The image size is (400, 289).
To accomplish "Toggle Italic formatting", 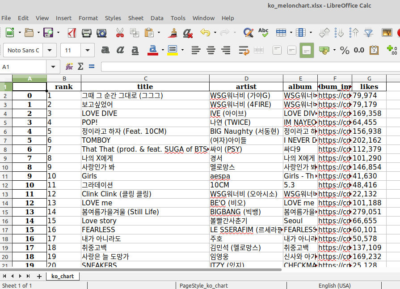I will coord(120,50).
